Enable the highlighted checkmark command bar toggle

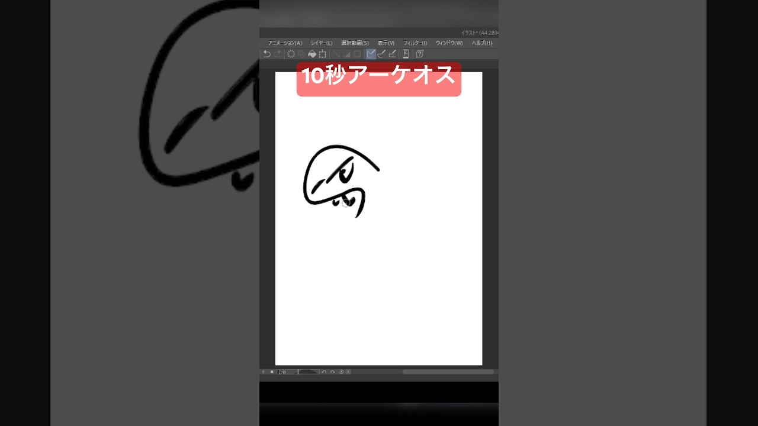coord(371,54)
